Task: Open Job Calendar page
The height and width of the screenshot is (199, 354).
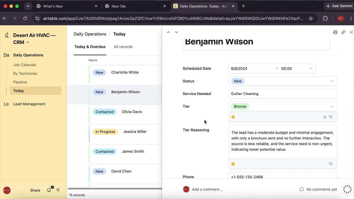Action: (25, 65)
